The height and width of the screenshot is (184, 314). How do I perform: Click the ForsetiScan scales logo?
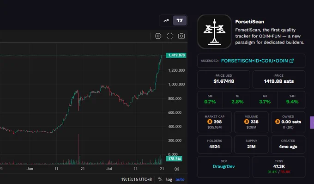[x=214, y=32]
